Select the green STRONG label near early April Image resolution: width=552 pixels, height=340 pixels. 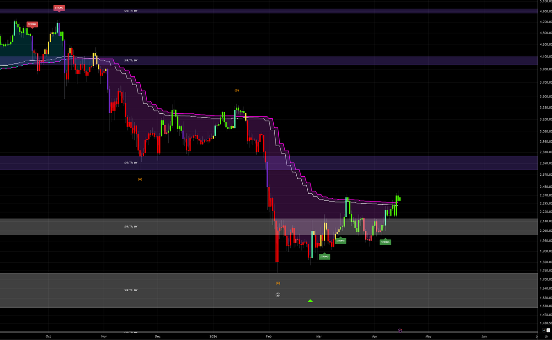(385, 242)
